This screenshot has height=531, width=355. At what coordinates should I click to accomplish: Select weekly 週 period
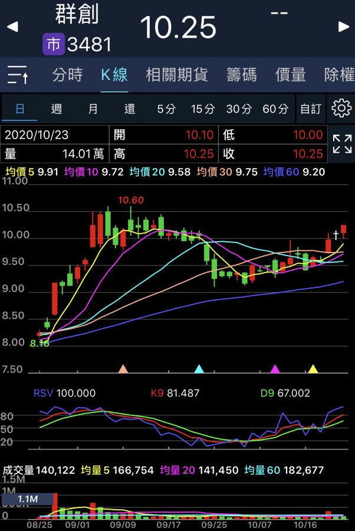(x=57, y=109)
